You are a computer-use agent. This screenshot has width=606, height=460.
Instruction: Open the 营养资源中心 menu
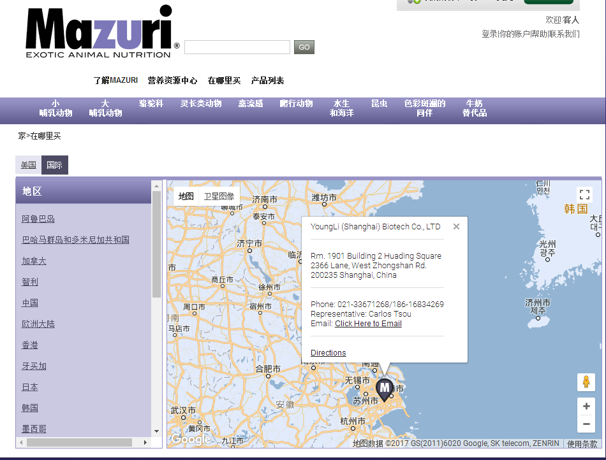(172, 80)
